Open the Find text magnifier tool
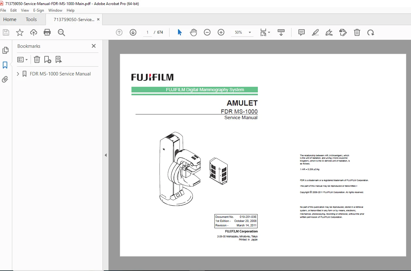The height and width of the screenshot is (271, 411). pos(61,32)
